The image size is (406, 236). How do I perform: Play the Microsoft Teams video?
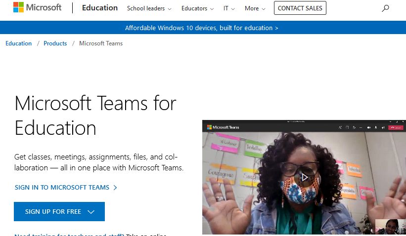pyautogui.click(x=305, y=177)
